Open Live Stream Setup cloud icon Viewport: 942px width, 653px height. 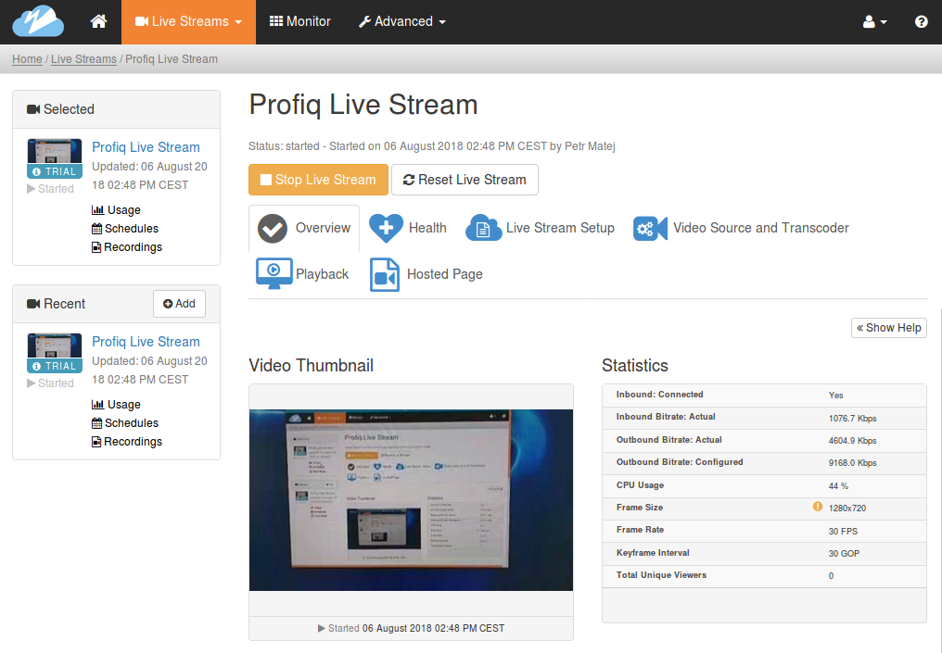click(x=484, y=228)
